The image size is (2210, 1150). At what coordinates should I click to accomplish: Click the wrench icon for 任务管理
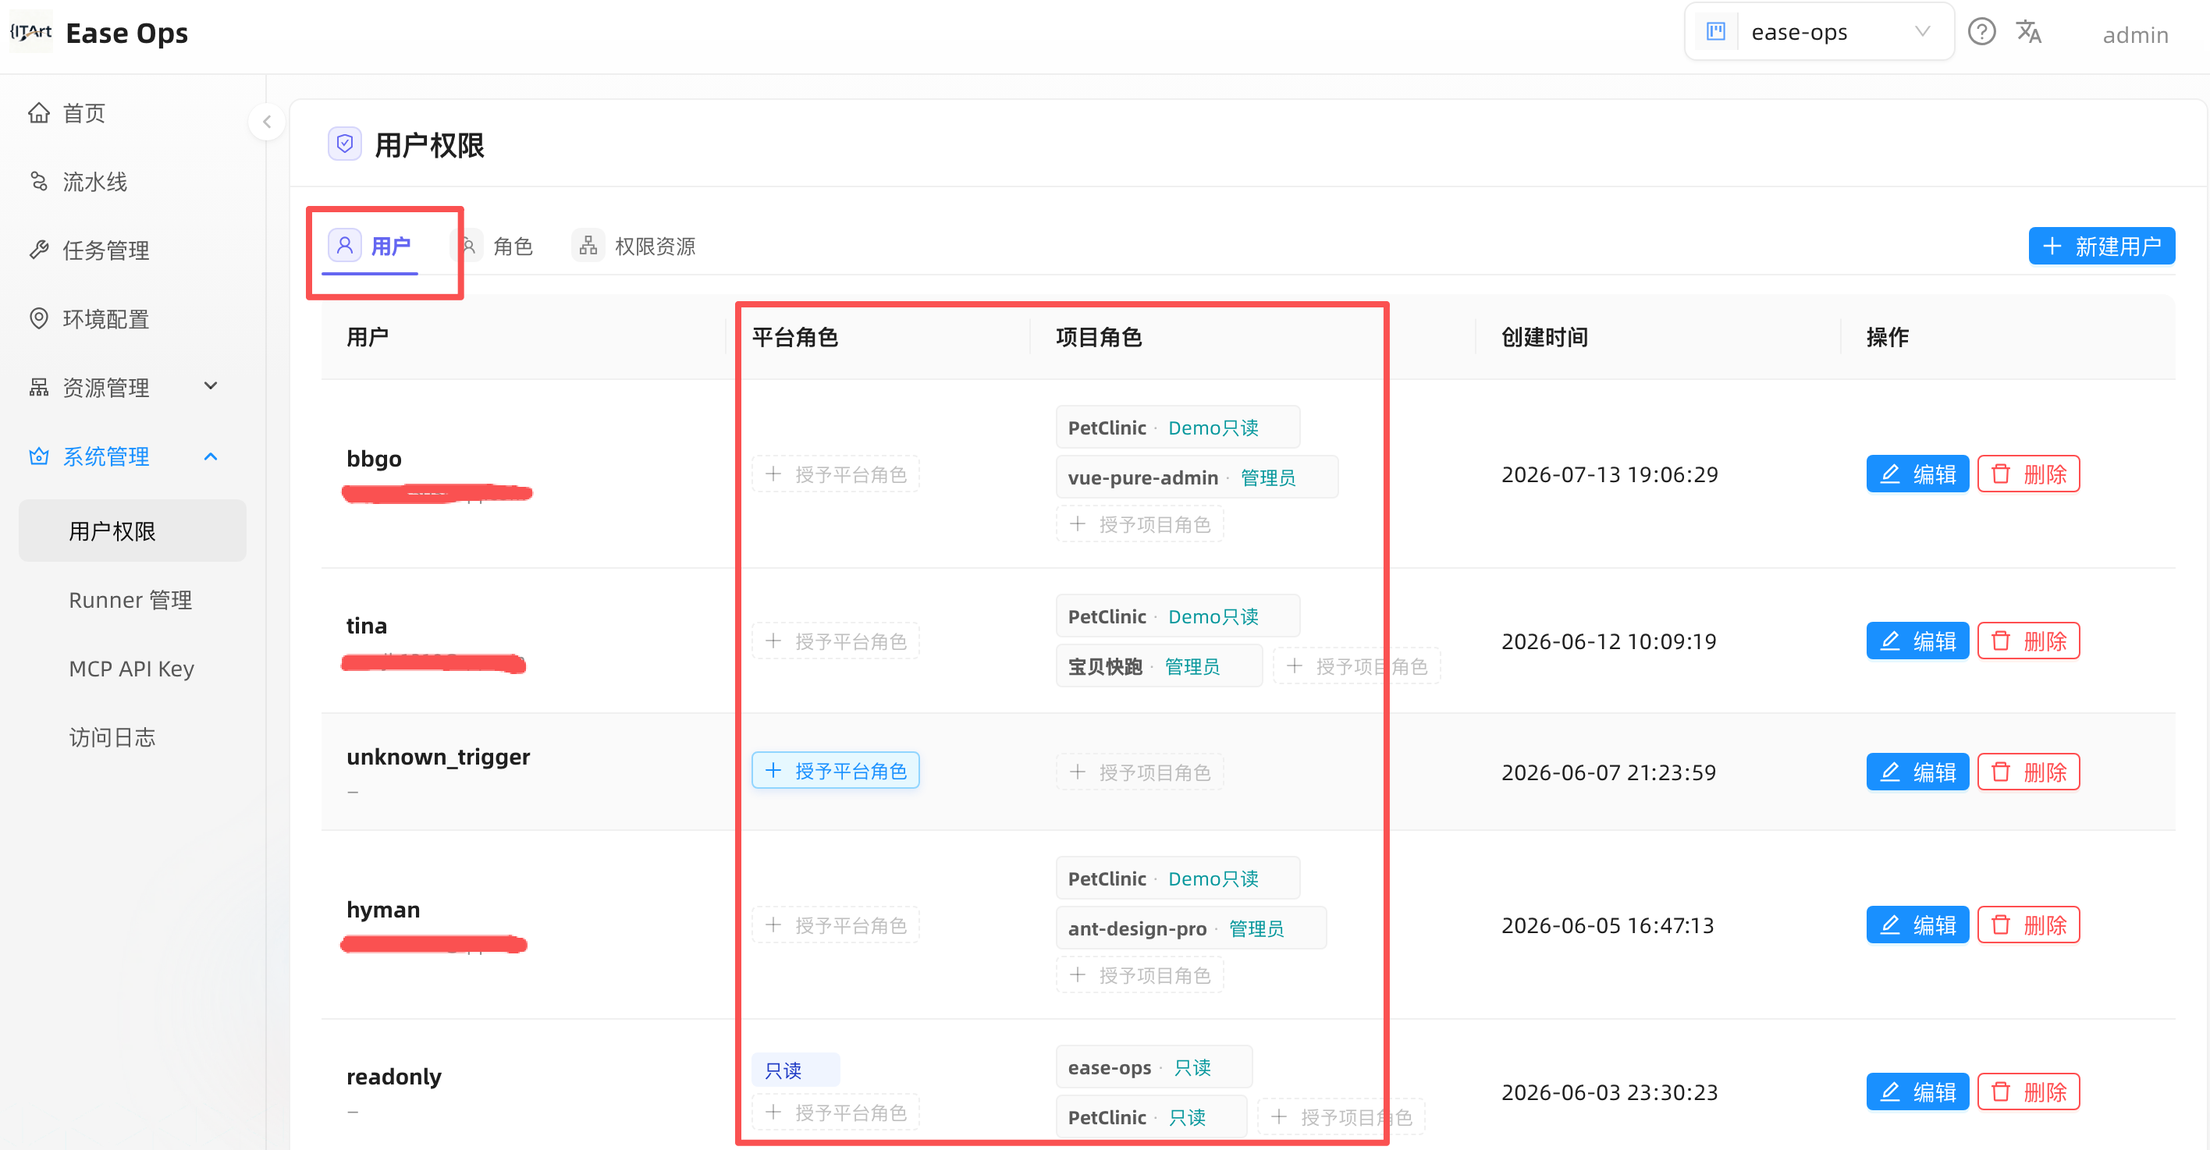[x=38, y=250]
